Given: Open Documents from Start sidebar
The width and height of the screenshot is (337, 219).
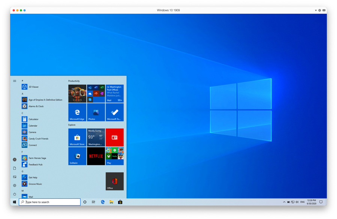Looking at the screenshot, I should pos(15,168).
